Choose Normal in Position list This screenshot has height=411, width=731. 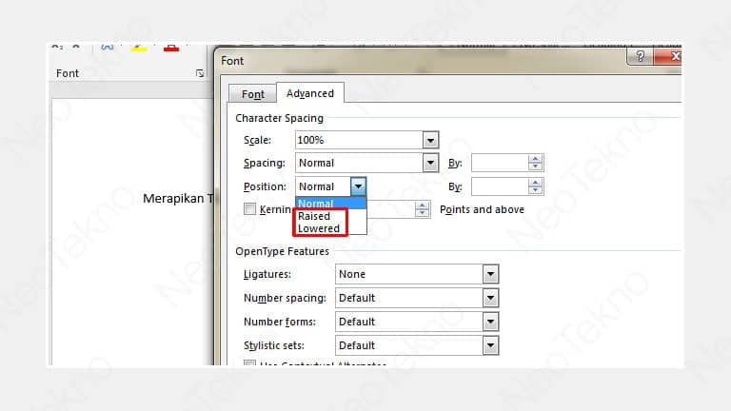(330, 204)
